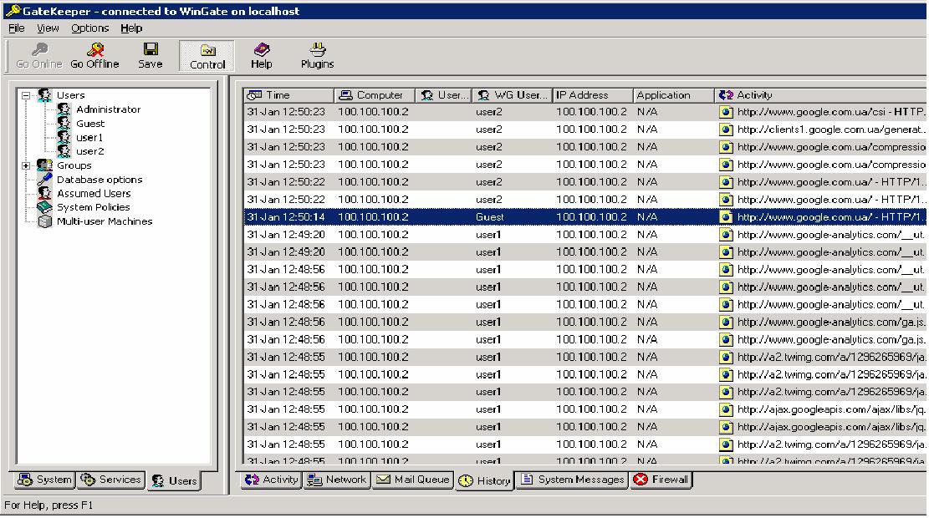
Task: Click the page icon in the selected Guest row
Action: (726, 217)
